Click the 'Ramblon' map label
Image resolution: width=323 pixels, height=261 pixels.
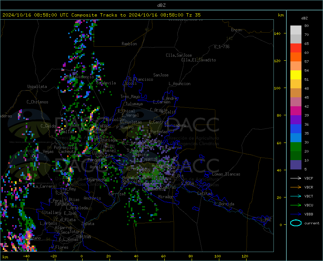tap(129, 44)
